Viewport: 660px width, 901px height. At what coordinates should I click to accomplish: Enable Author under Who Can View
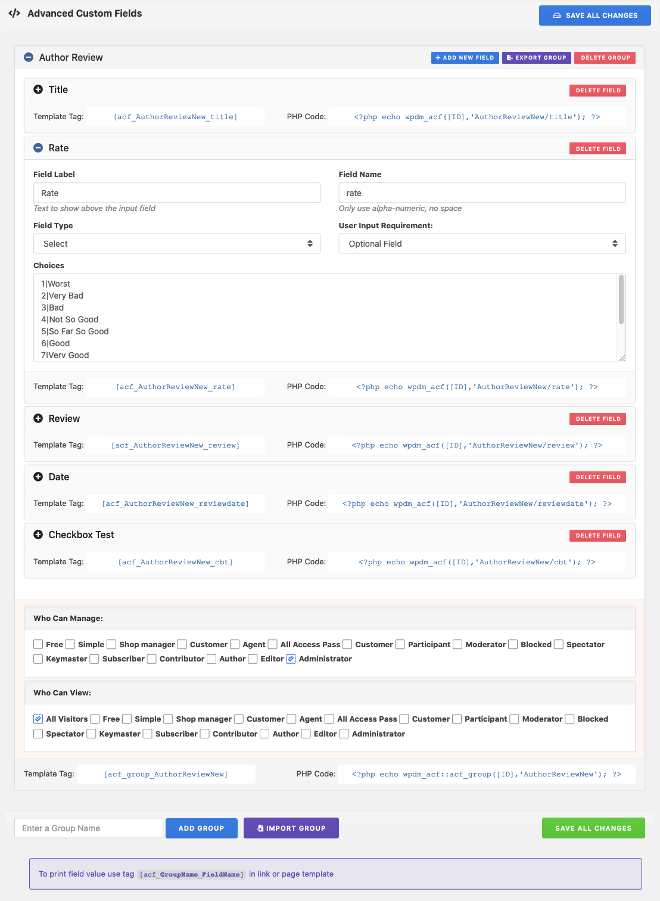click(x=264, y=734)
